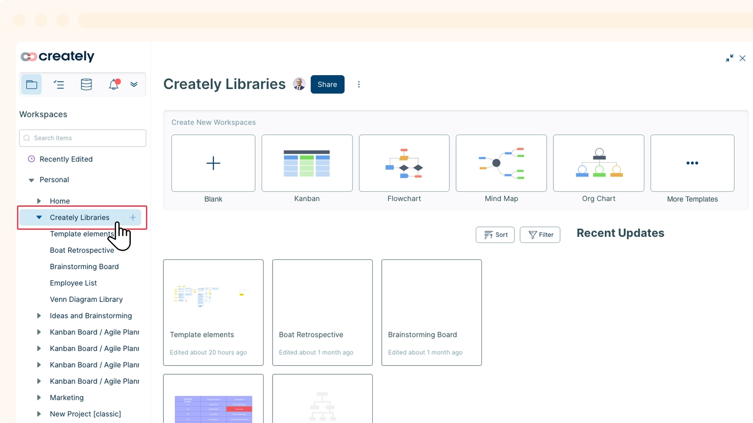Select Template elements in sidebar tree
The width and height of the screenshot is (753, 423).
(x=82, y=234)
